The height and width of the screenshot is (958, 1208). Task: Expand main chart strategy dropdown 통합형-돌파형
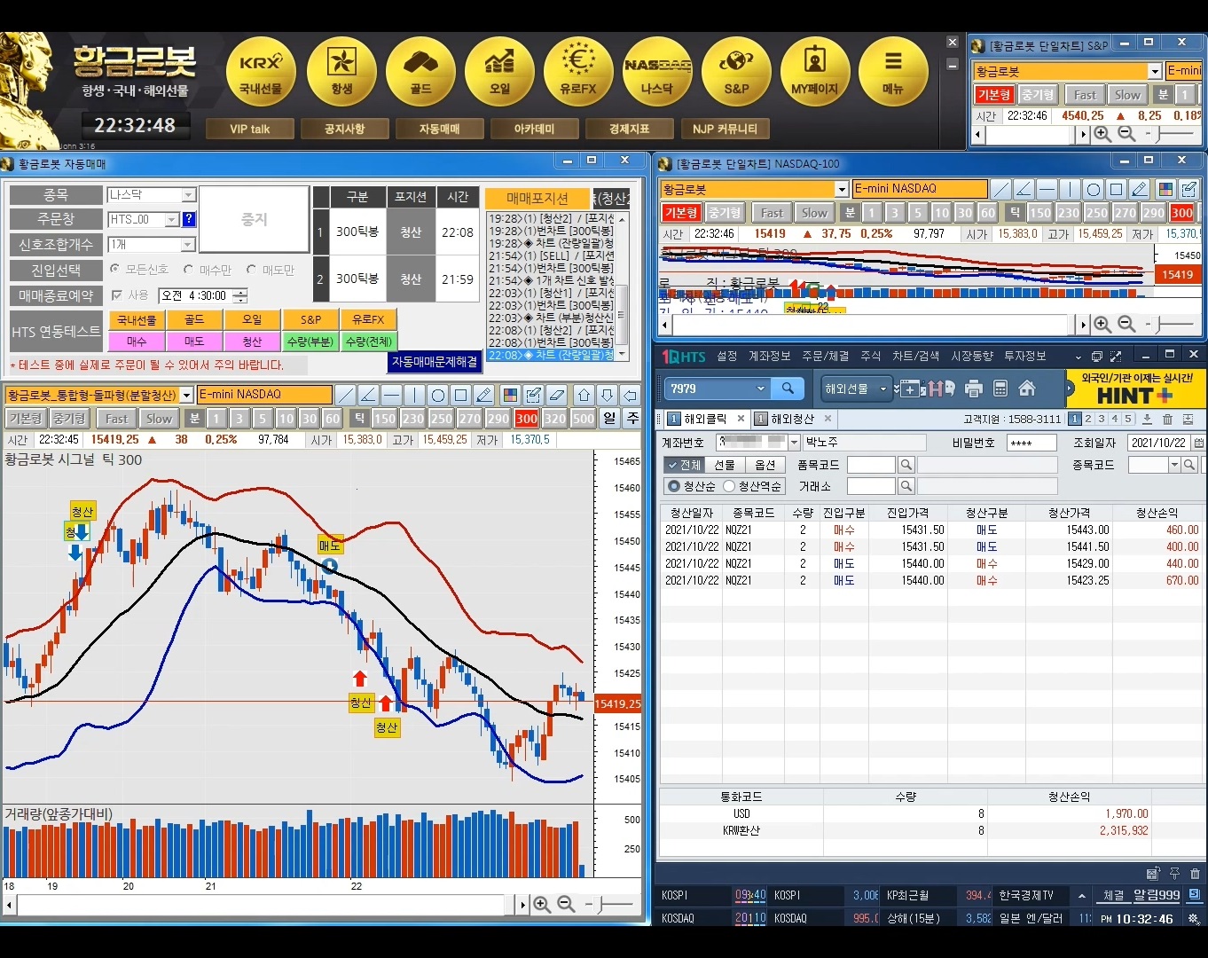click(186, 396)
